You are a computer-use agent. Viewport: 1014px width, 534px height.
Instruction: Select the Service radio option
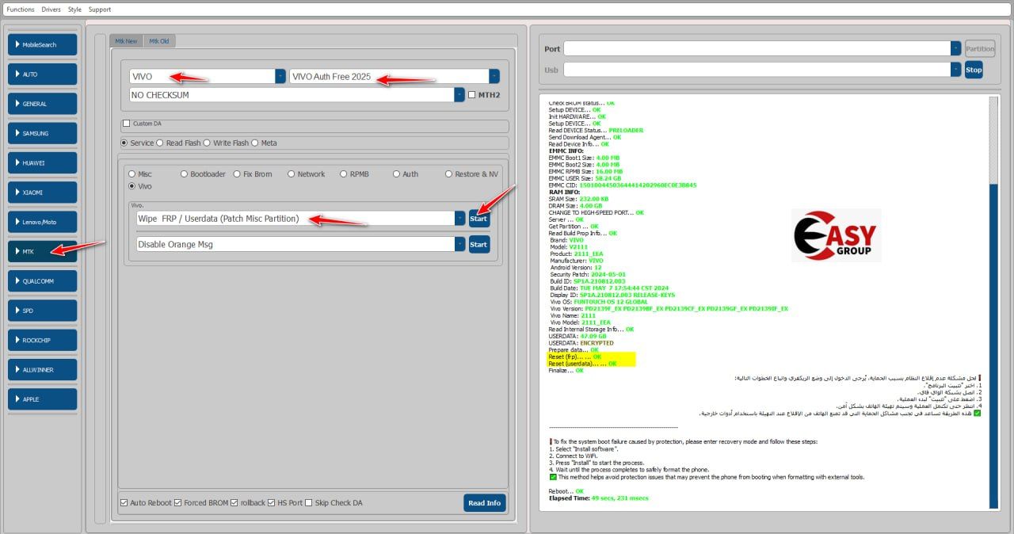pyautogui.click(x=124, y=143)
